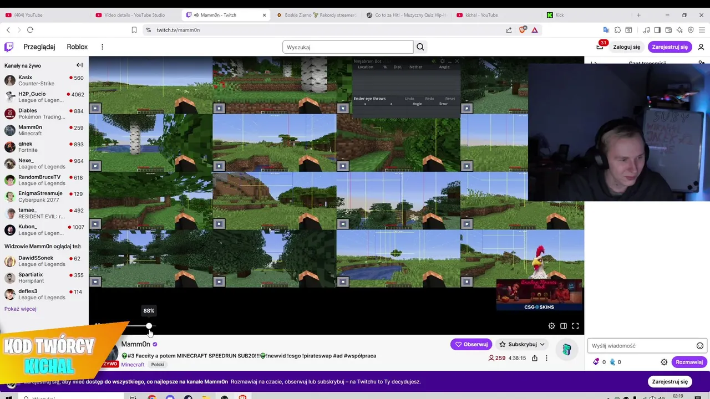This screenshot has height=399, width=710.
Task: Open the emoji picker in chat
Action: click(700, 346)
